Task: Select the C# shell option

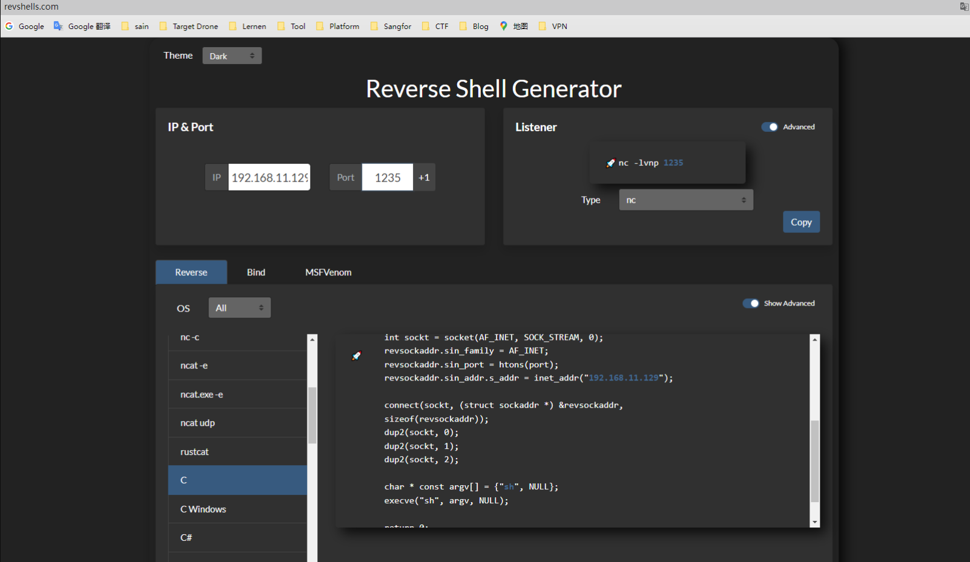Action: (237, 537)
